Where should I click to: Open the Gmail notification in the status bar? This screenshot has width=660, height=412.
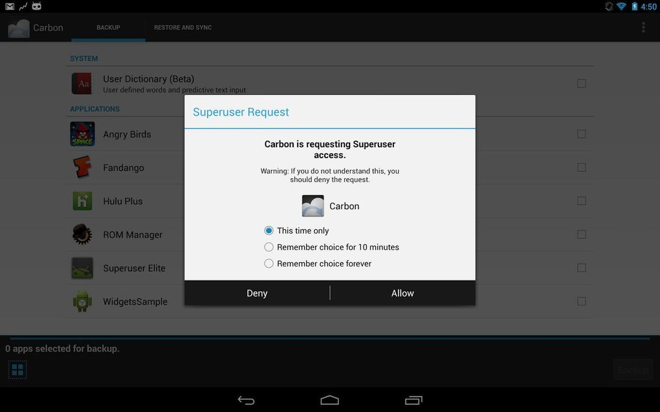[x=8, y=6]
